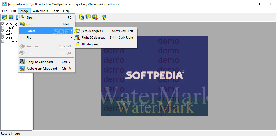Choose Crop... from Image menu
This screenshot has height=136, width=277.
46,24
